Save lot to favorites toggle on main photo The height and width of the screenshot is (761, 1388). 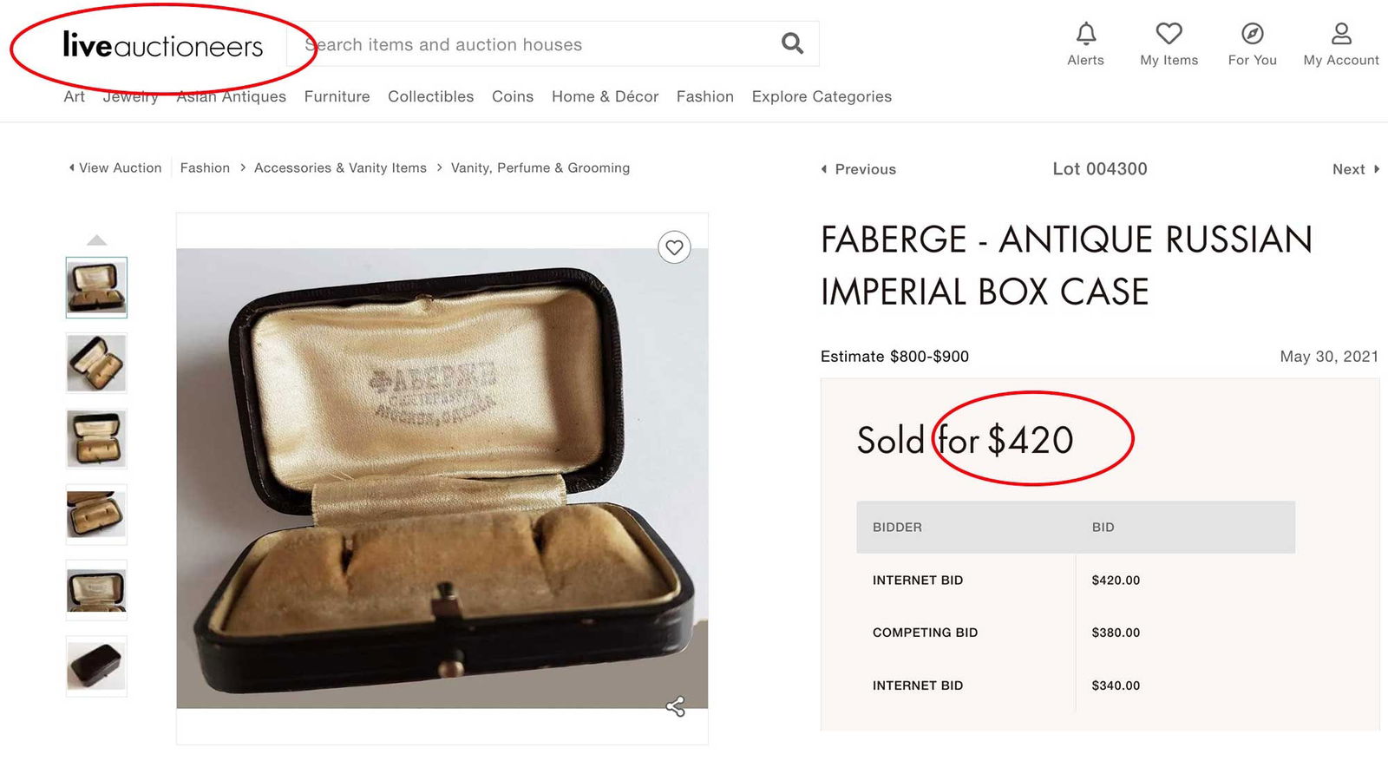click(674, 247)
